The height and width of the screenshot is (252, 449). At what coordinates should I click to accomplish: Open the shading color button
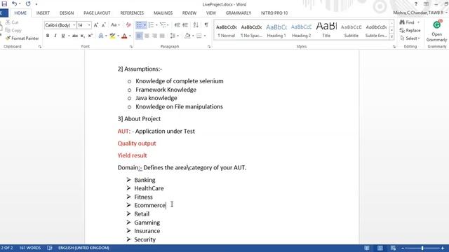pyautogui.click(x=187, y=36)
